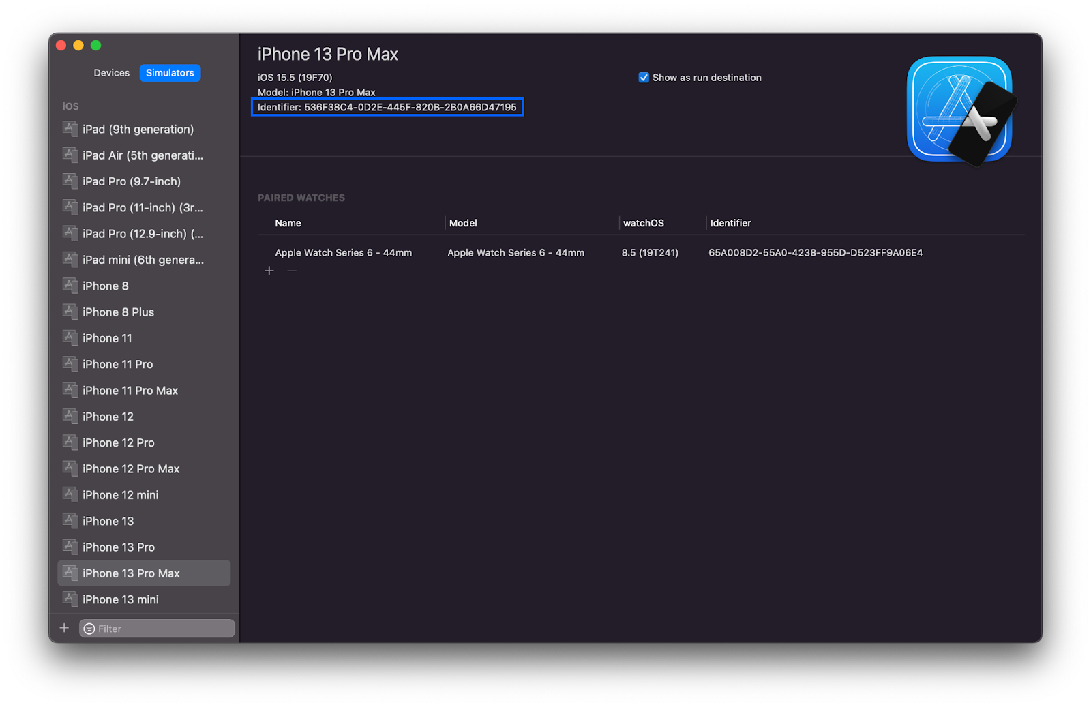The height and width of the screenshot is (707, 1091).
Task: Select Apple Watch Series 6 - 44mm name cell
Action: [343, 252]
